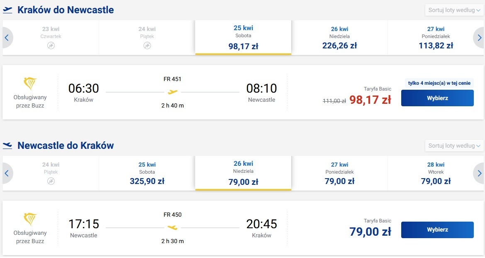
Task: Show earlier outbound dates with left arrow
Action: (x=7, y=38)
